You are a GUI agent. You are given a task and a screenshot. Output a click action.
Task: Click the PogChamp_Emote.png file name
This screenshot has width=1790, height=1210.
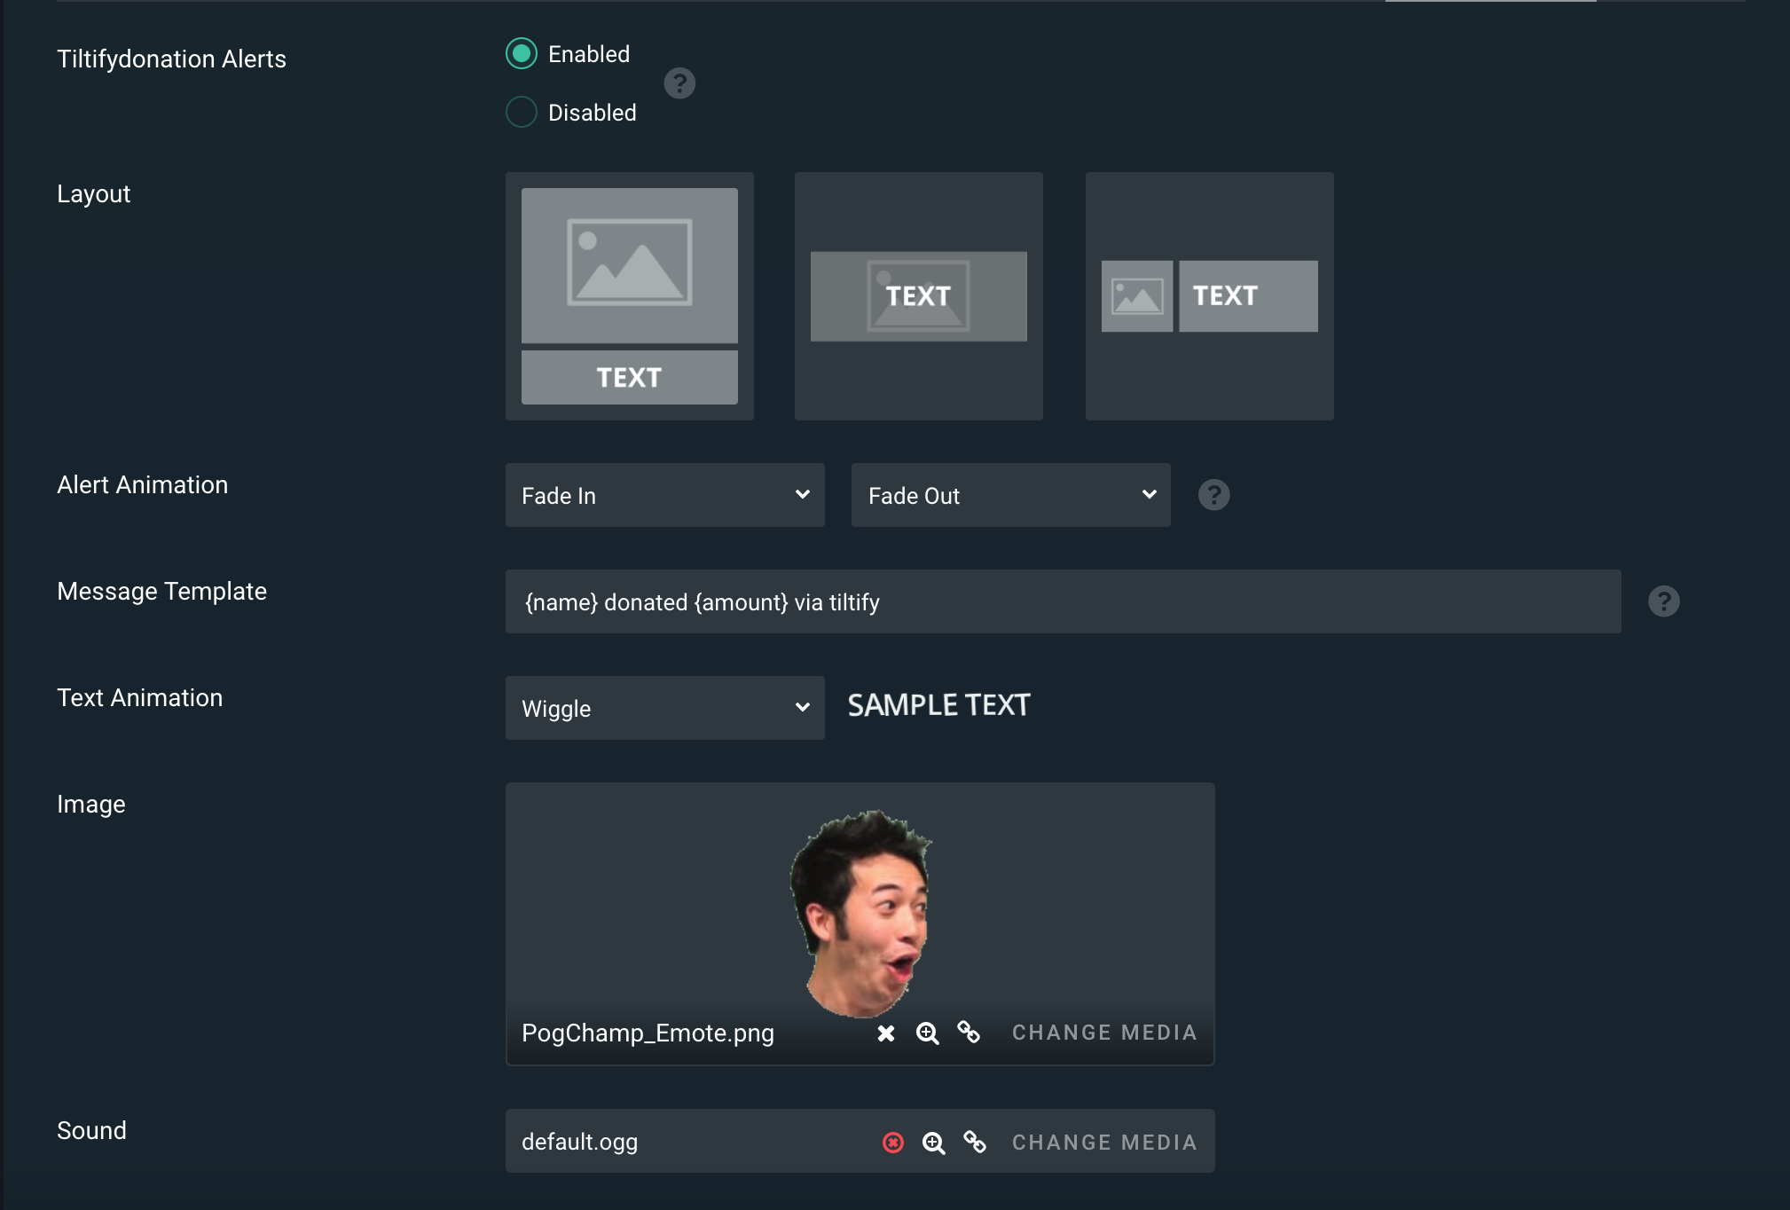click(x=648, y=1033)
